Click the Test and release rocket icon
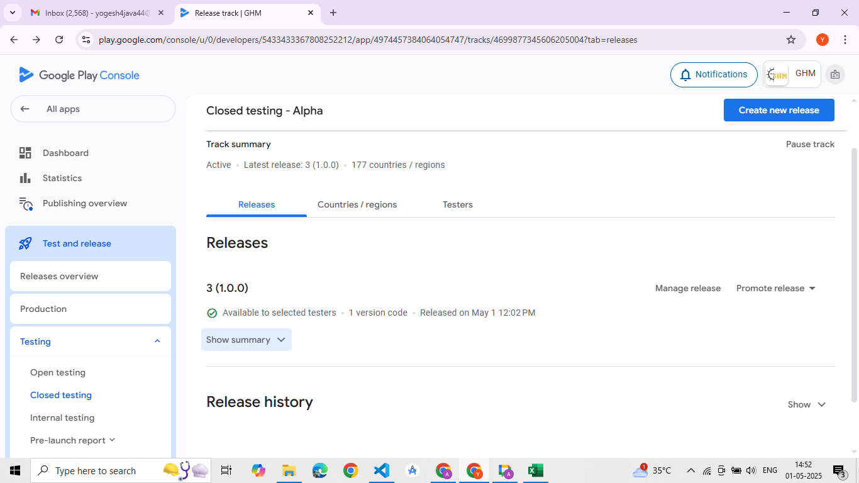 click(25, 243)
